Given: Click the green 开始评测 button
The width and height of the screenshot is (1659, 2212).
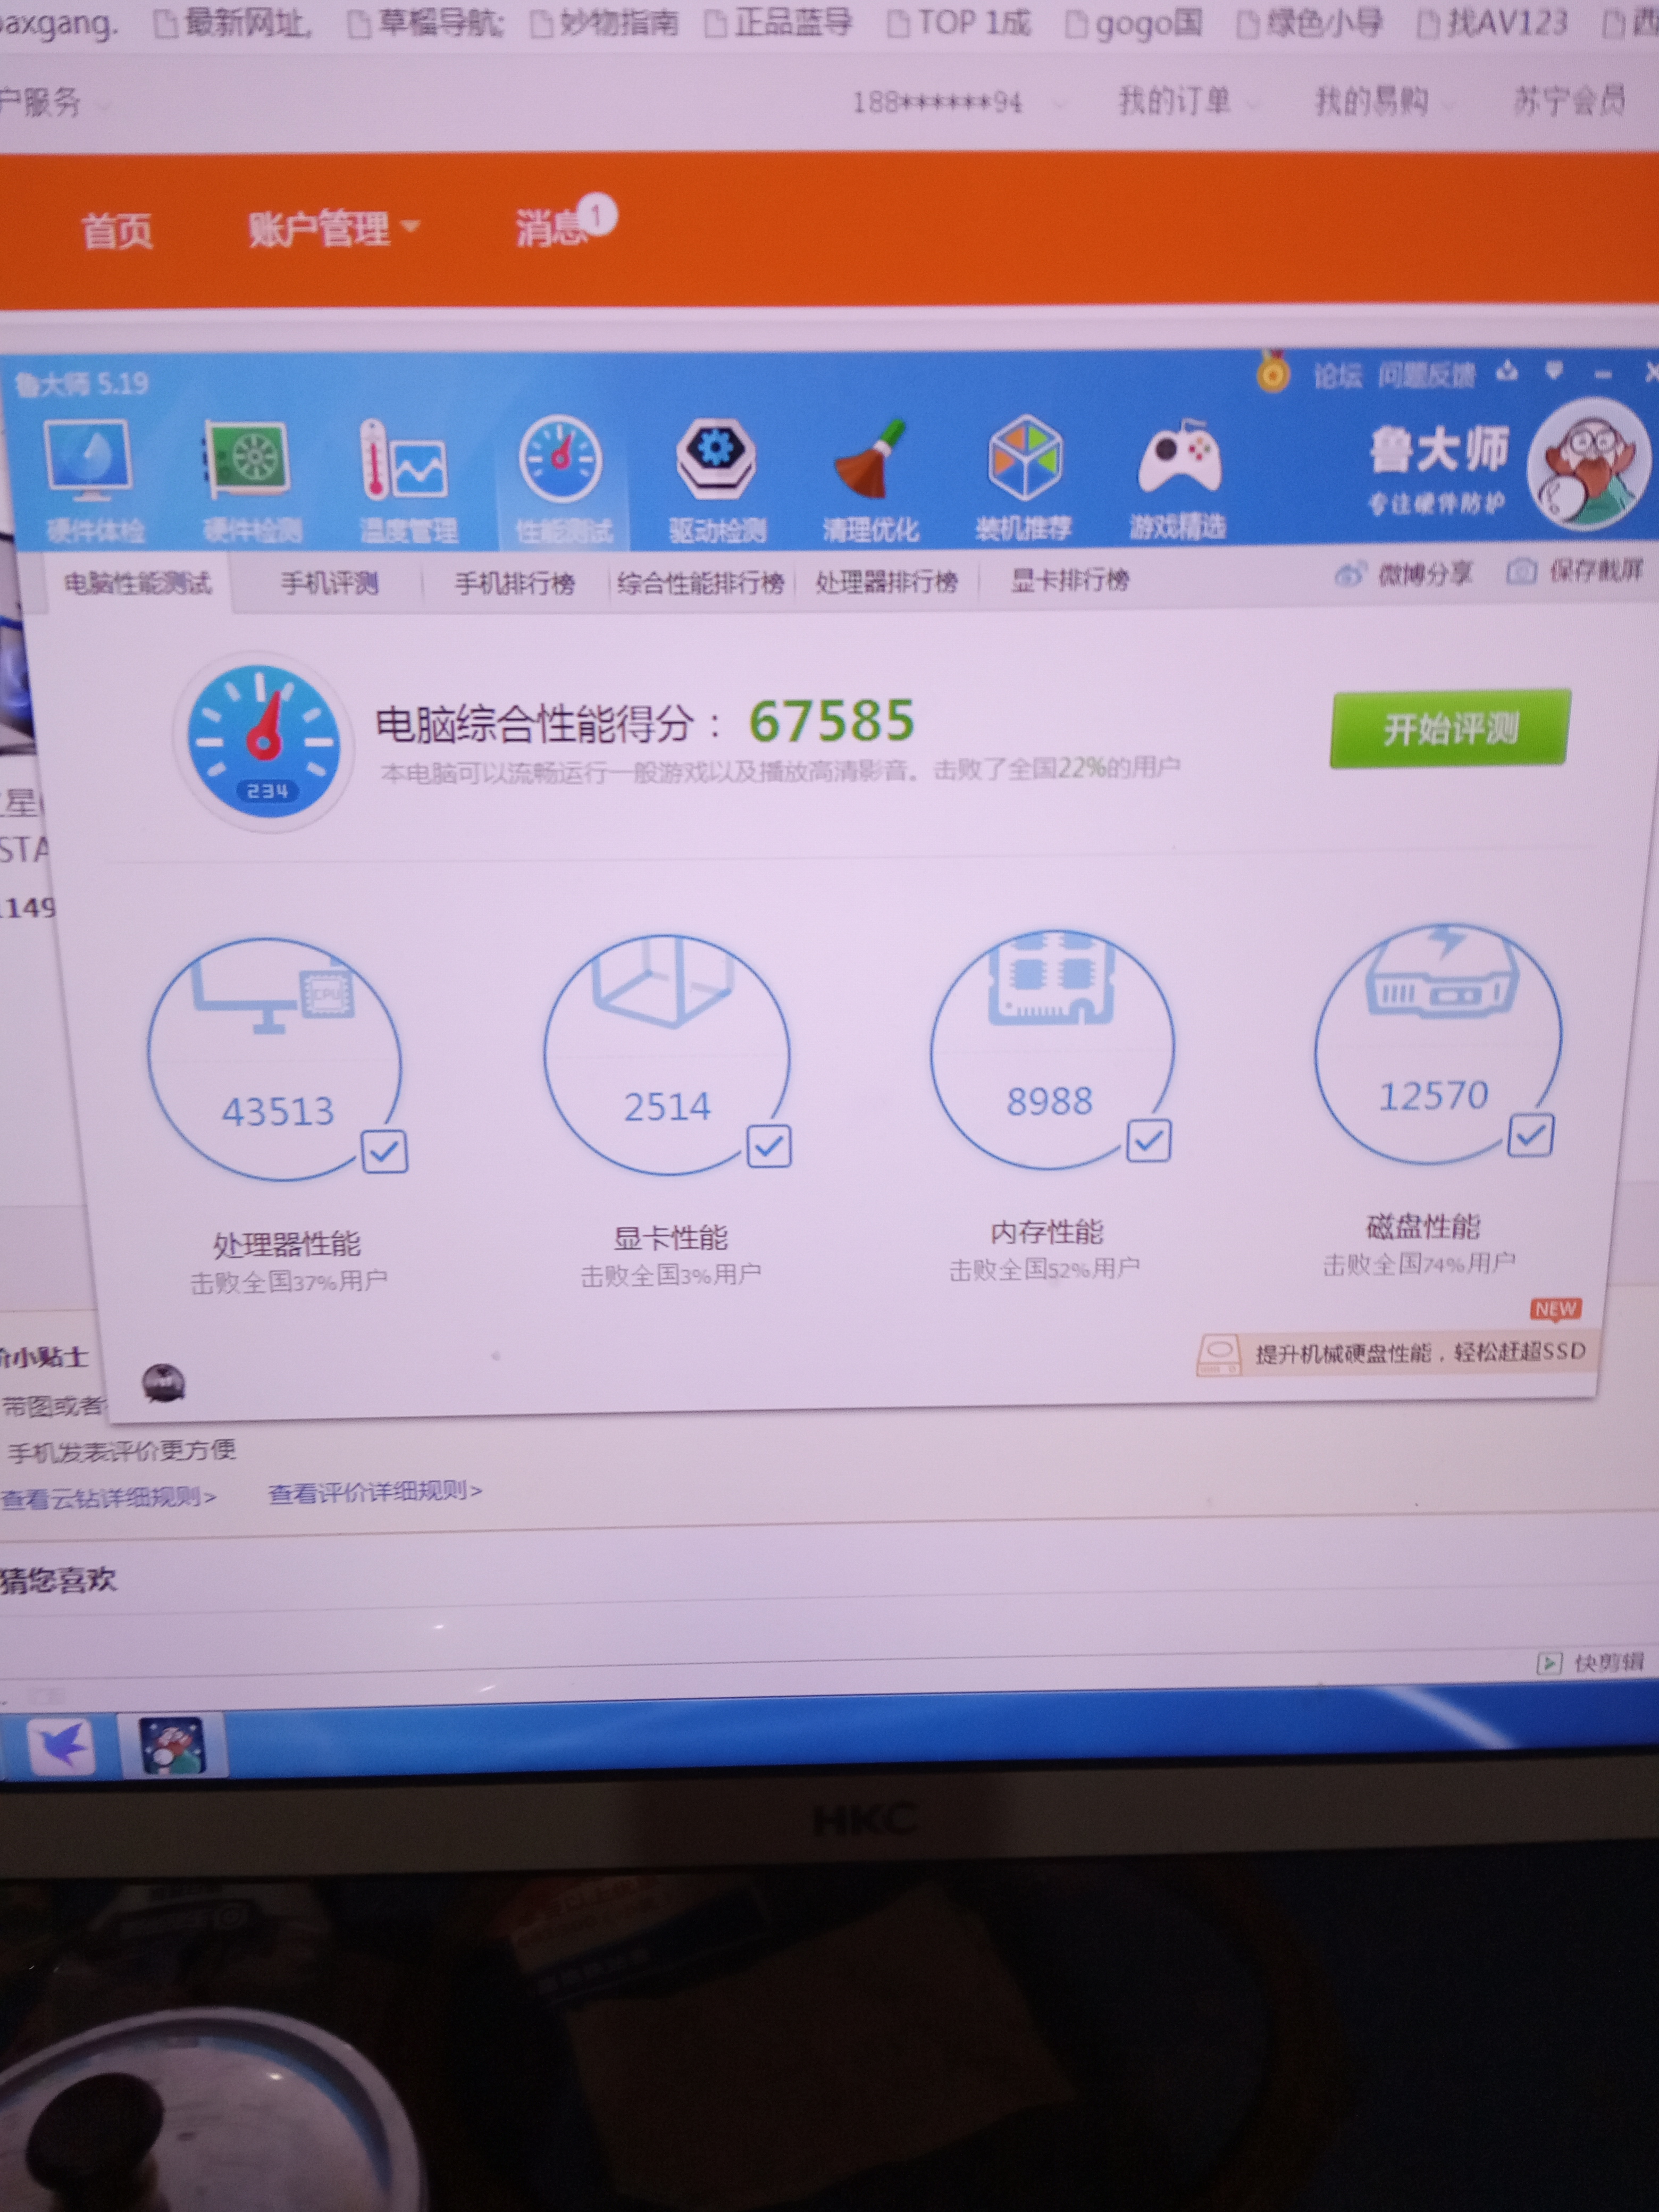Looking at the screenshot, I should click(1449, 728).
